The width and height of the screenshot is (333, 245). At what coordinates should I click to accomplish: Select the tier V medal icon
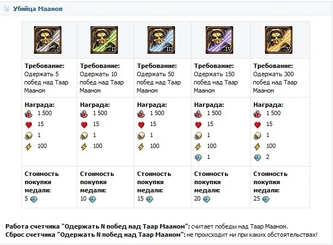[x=275, y=38]
